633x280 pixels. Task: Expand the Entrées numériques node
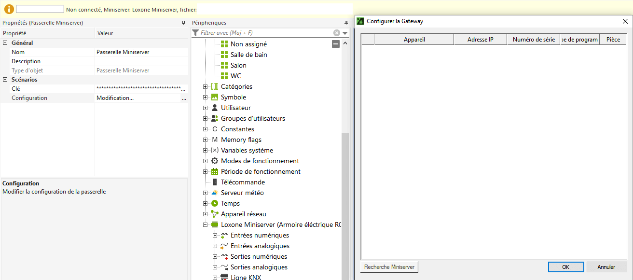point(215,236)
